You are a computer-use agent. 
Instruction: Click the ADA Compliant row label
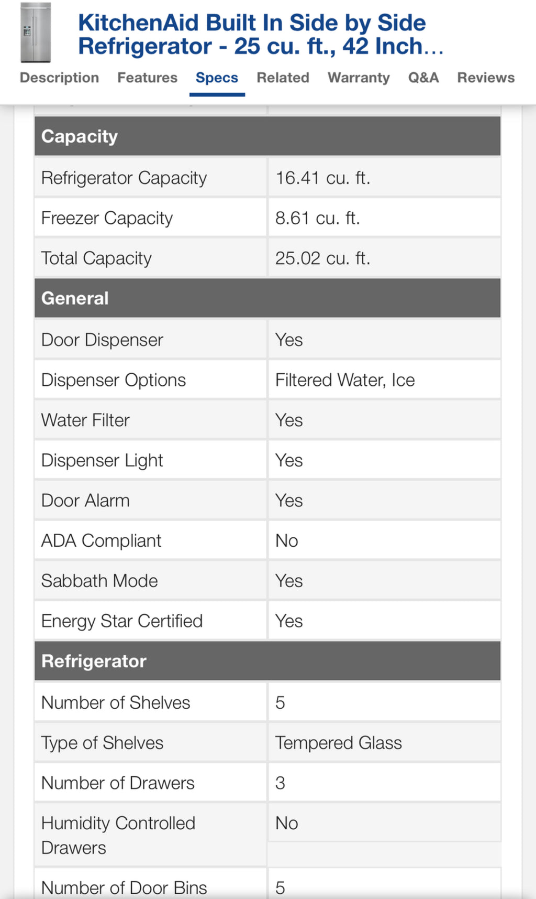(101, 540)
